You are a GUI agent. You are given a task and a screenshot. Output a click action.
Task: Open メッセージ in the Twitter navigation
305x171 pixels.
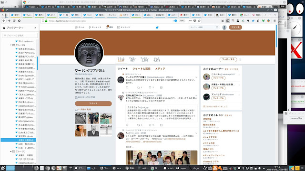[x=124, y=28]
